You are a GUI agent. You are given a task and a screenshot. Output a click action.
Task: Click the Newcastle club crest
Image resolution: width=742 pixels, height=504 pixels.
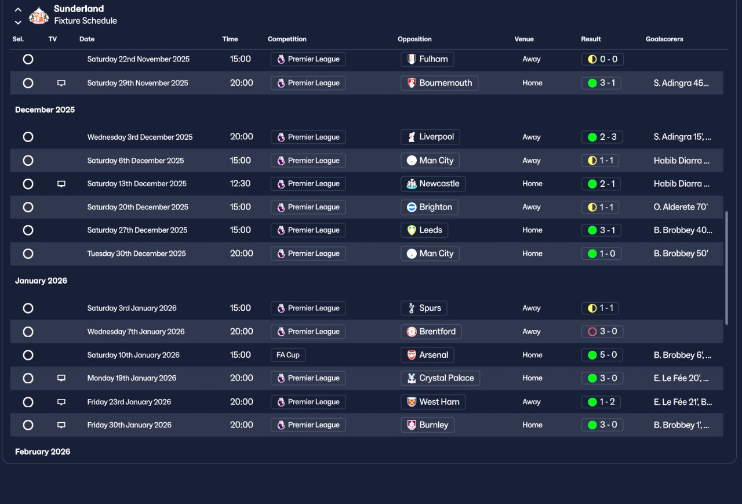(x=412, y=184)
